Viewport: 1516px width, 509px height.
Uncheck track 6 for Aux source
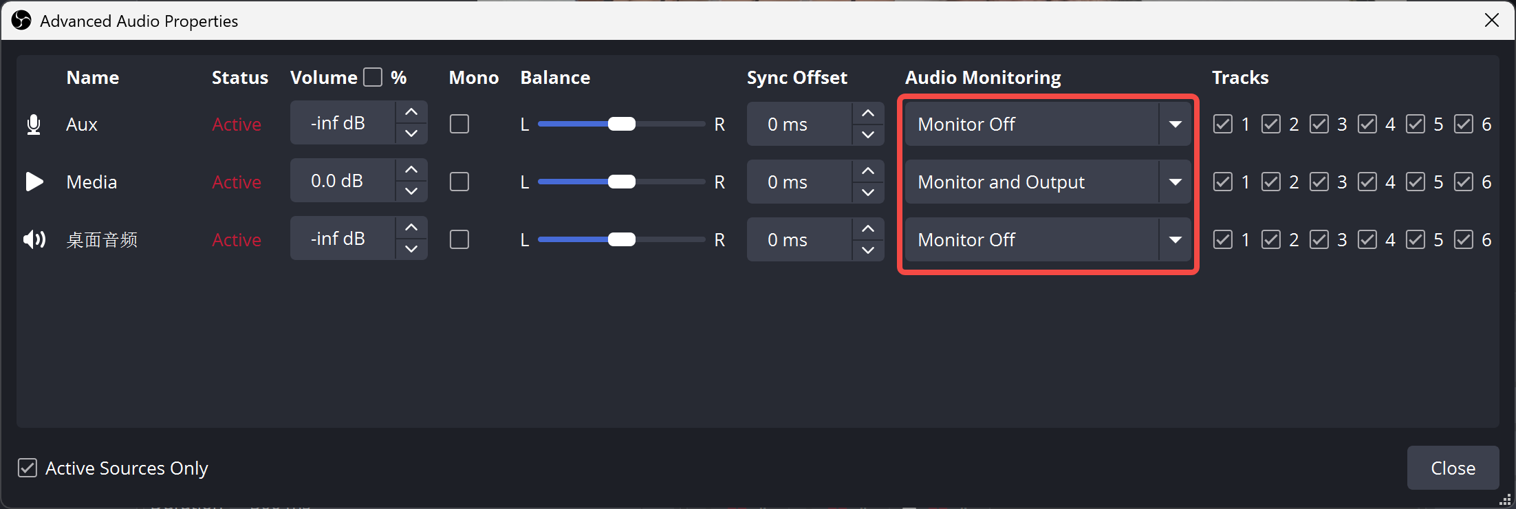point(1464,124)
